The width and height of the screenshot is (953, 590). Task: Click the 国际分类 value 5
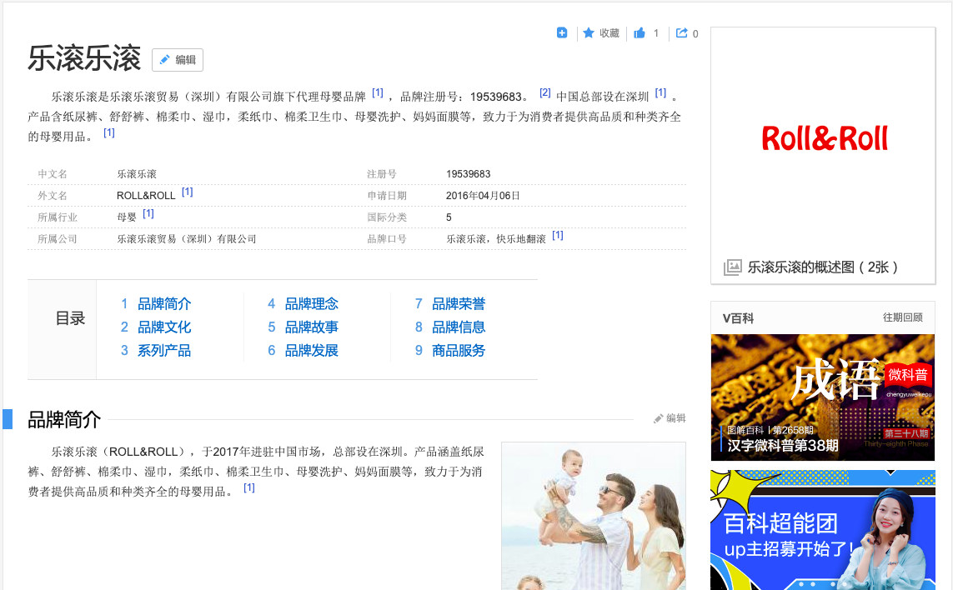(449, 217)
